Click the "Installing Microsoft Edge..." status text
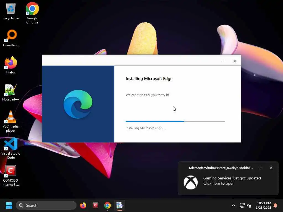 (x=145, y=128)
